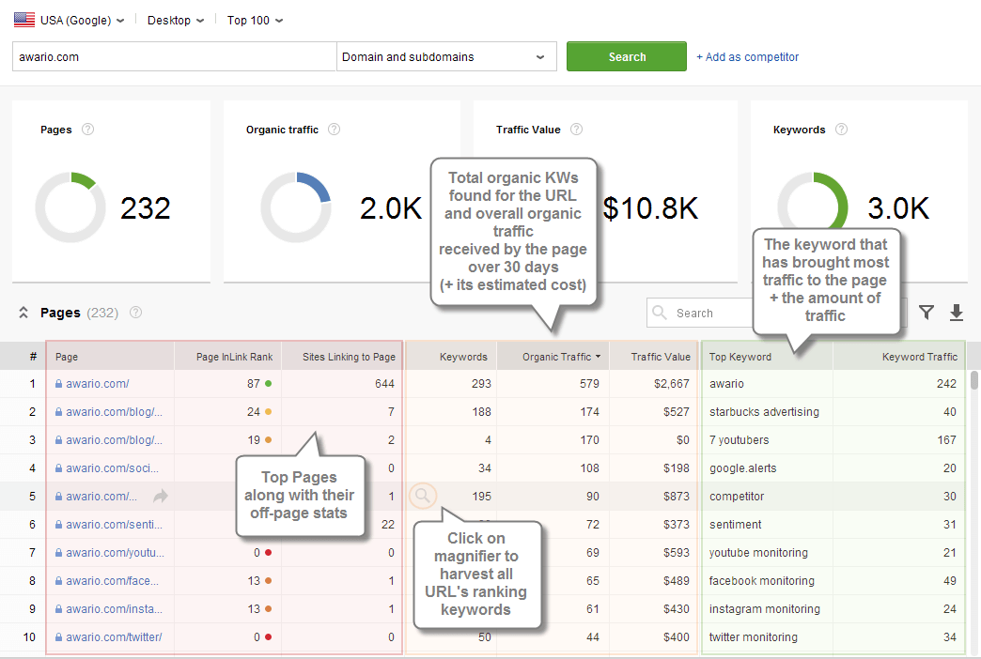Open the help tooltip beside Traffic Value
Image resolution: width=981 pixels, height=659 pixels.
coord(576,130)
